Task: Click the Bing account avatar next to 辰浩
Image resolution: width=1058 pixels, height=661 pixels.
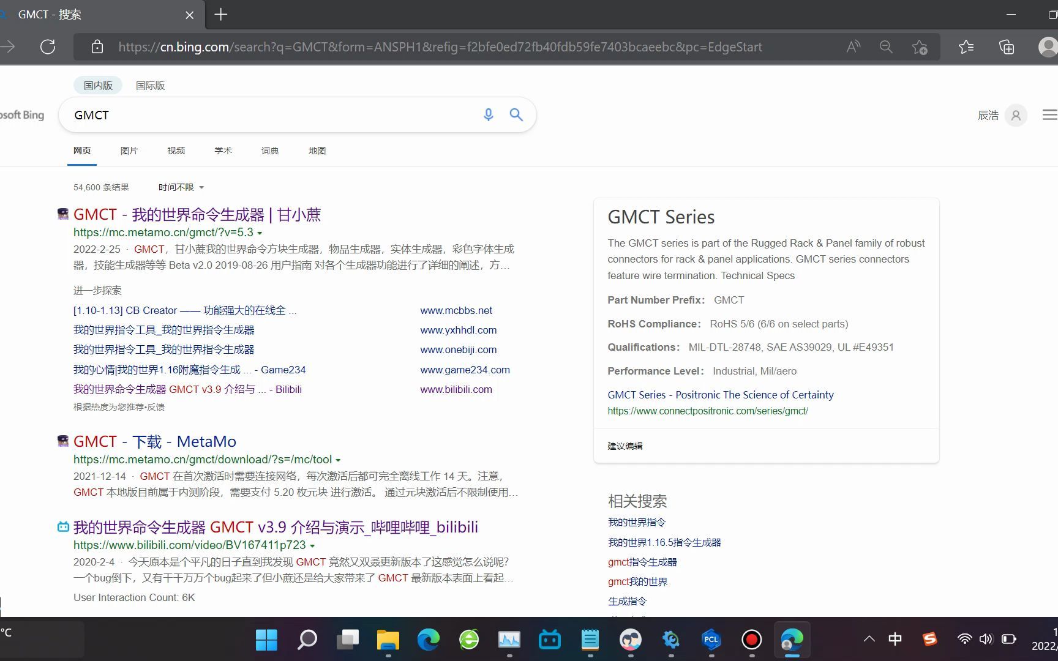Action: [x=1016, y=115]
